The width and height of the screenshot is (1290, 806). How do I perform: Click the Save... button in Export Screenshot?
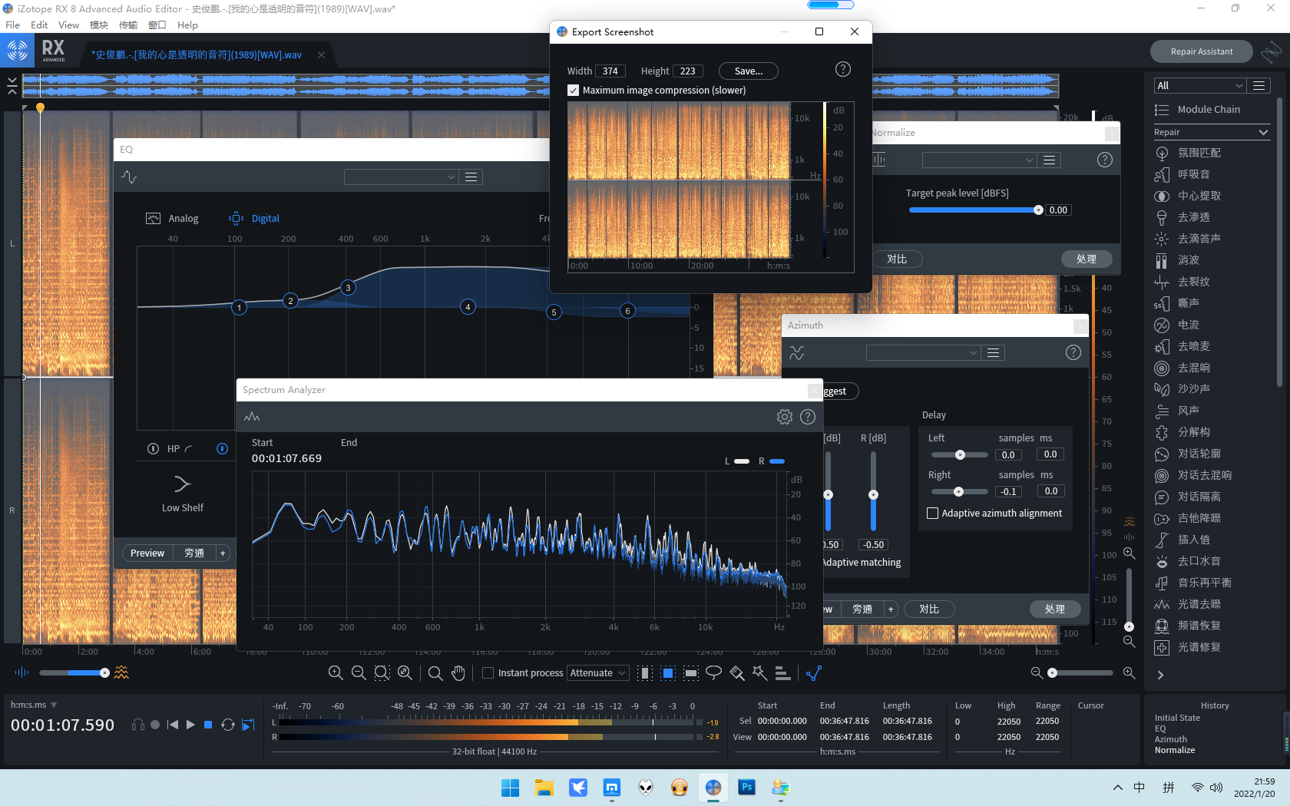click(x=748, y=71)
